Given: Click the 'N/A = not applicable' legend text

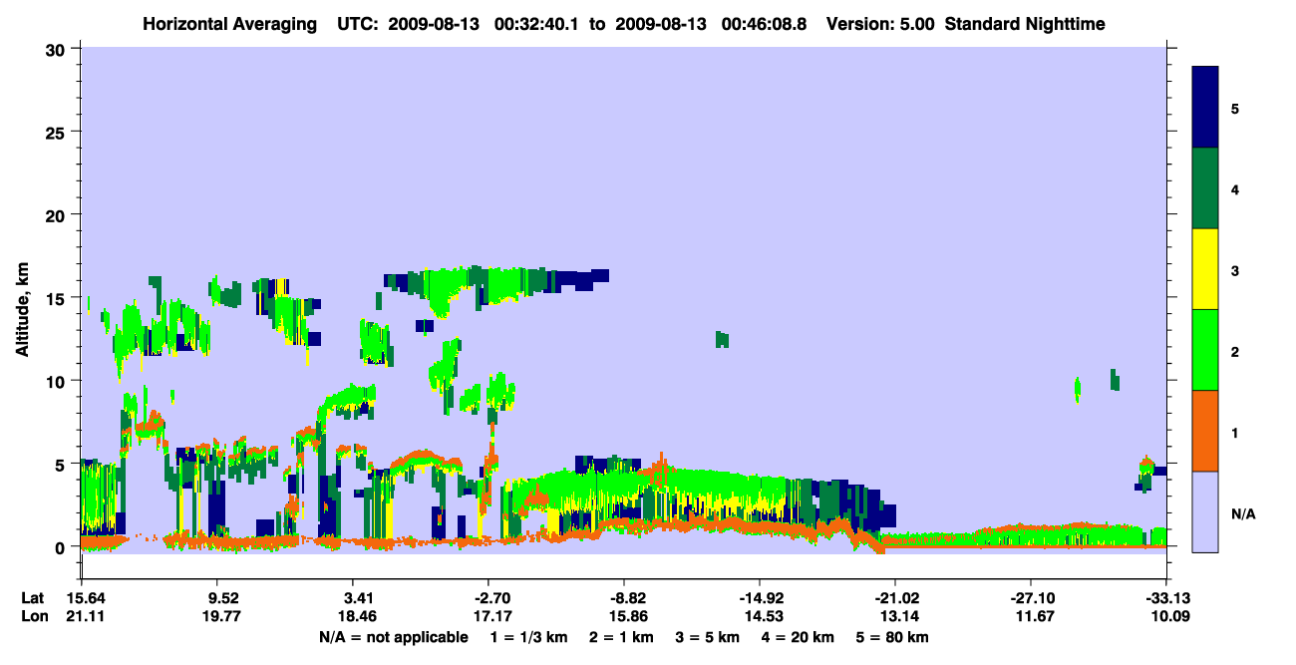Looking at the screenshot, I should tap(393, 637).
